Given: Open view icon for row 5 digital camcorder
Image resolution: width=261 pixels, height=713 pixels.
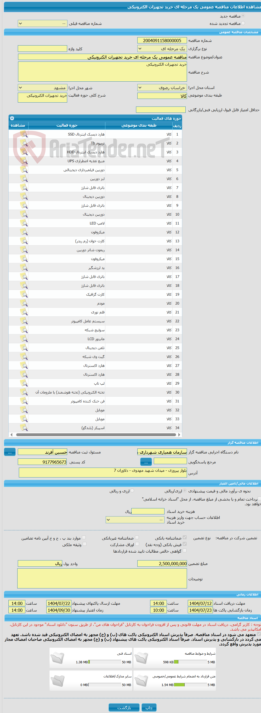Looking at the screenshot, I should pos(24,170).
